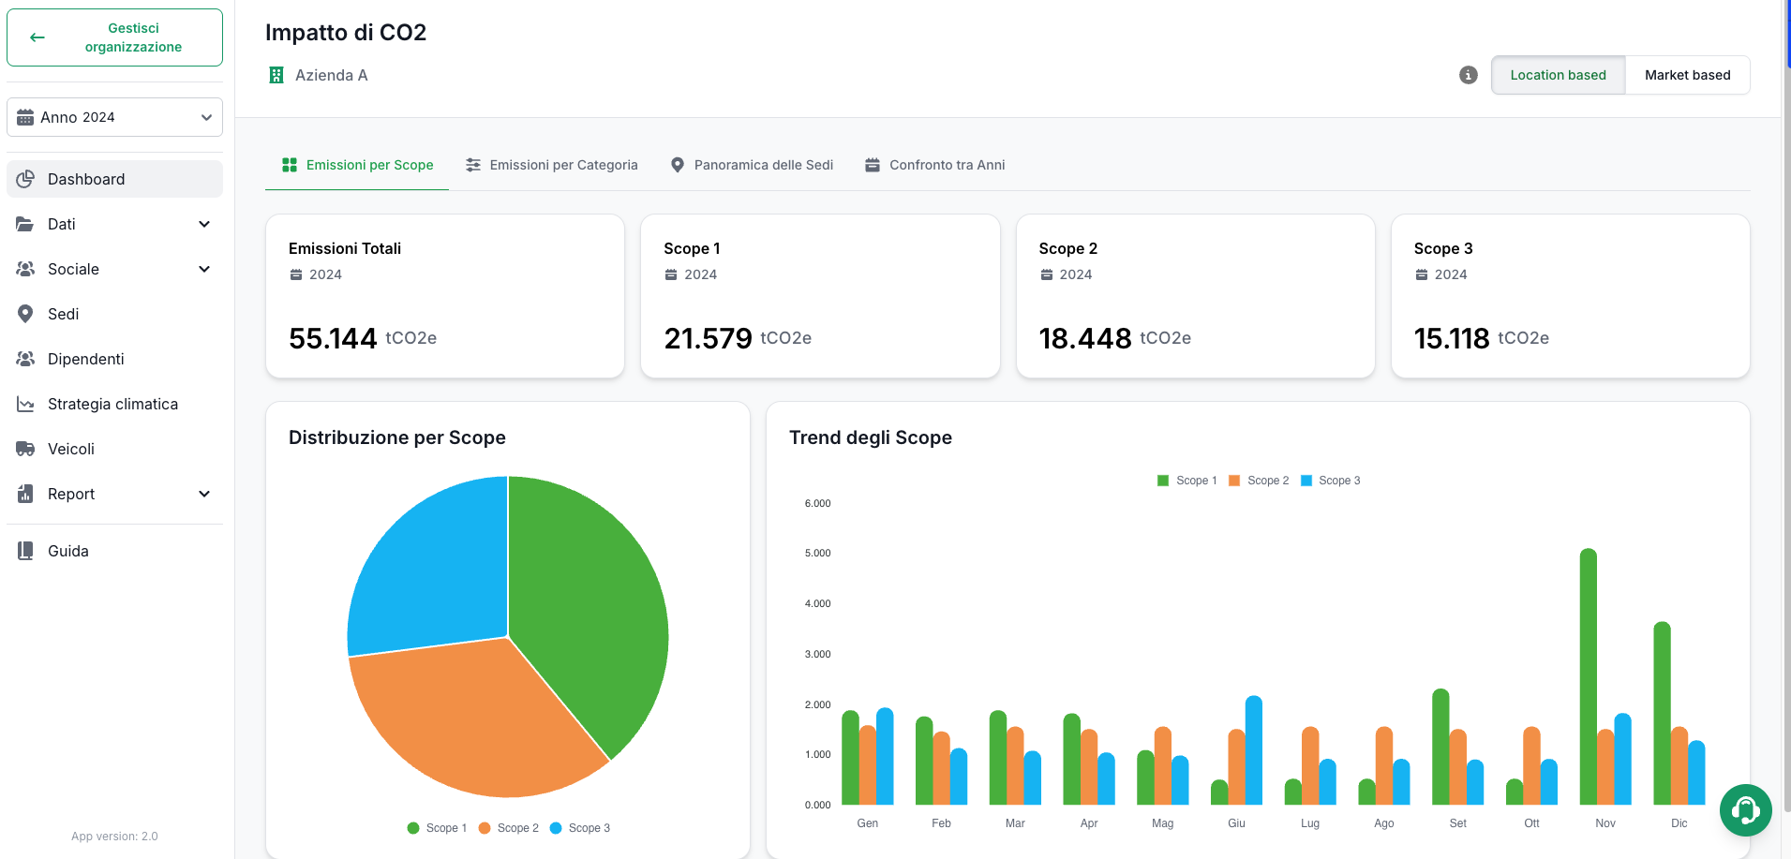Screen dimensions: 1791x859
Task: Click the back arrow in Gestisci organizzazione
Action: click(x=37, y=37)
